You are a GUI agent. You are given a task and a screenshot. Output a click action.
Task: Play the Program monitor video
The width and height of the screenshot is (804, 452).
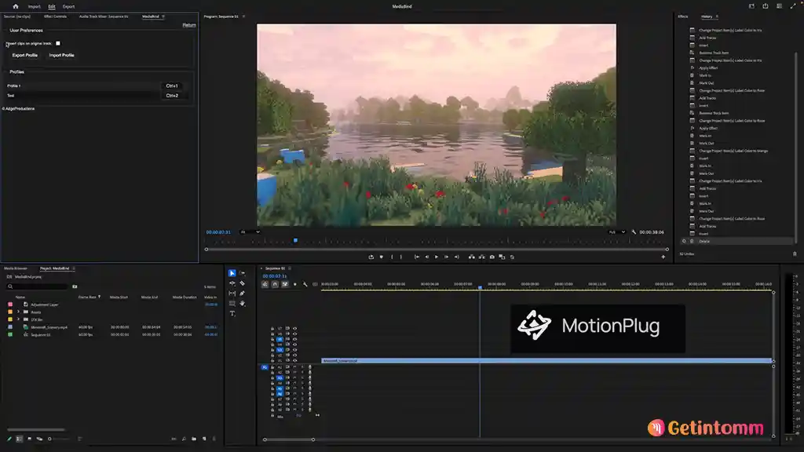point(437,257)
